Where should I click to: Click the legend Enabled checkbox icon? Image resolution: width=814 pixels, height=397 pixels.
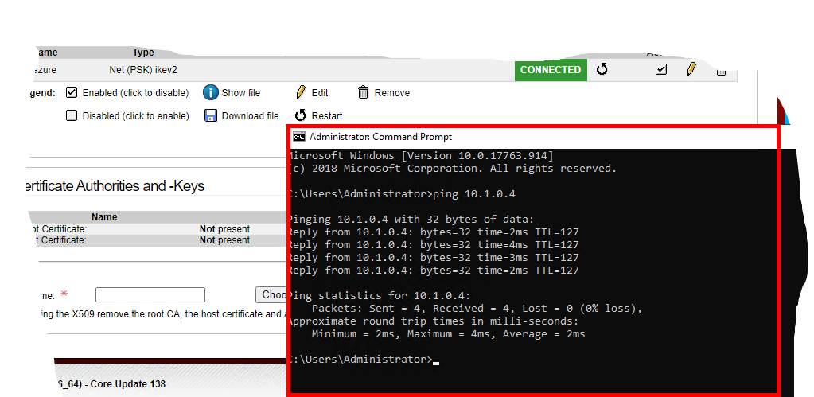tap(72, 93)
